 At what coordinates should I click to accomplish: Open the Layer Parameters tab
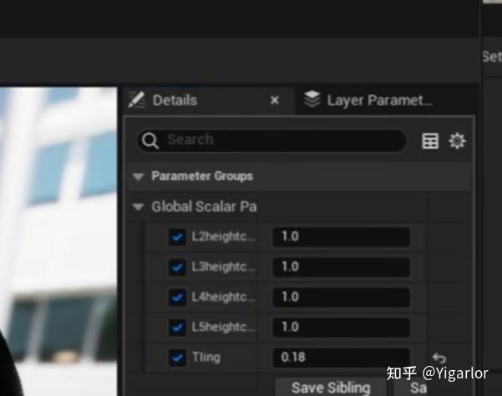[x=368, y=100]
